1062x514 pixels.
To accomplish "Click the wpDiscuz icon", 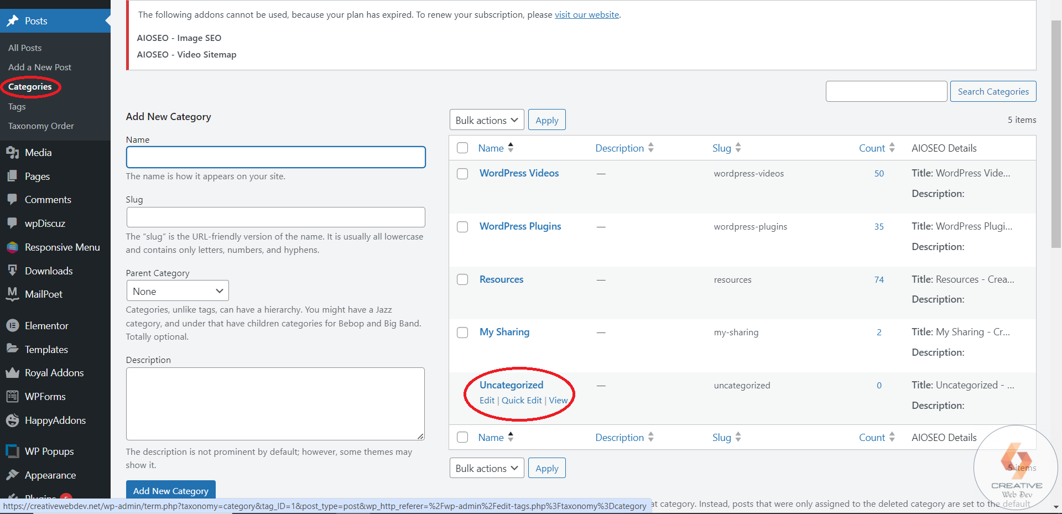I will click(x=12, y=224).
